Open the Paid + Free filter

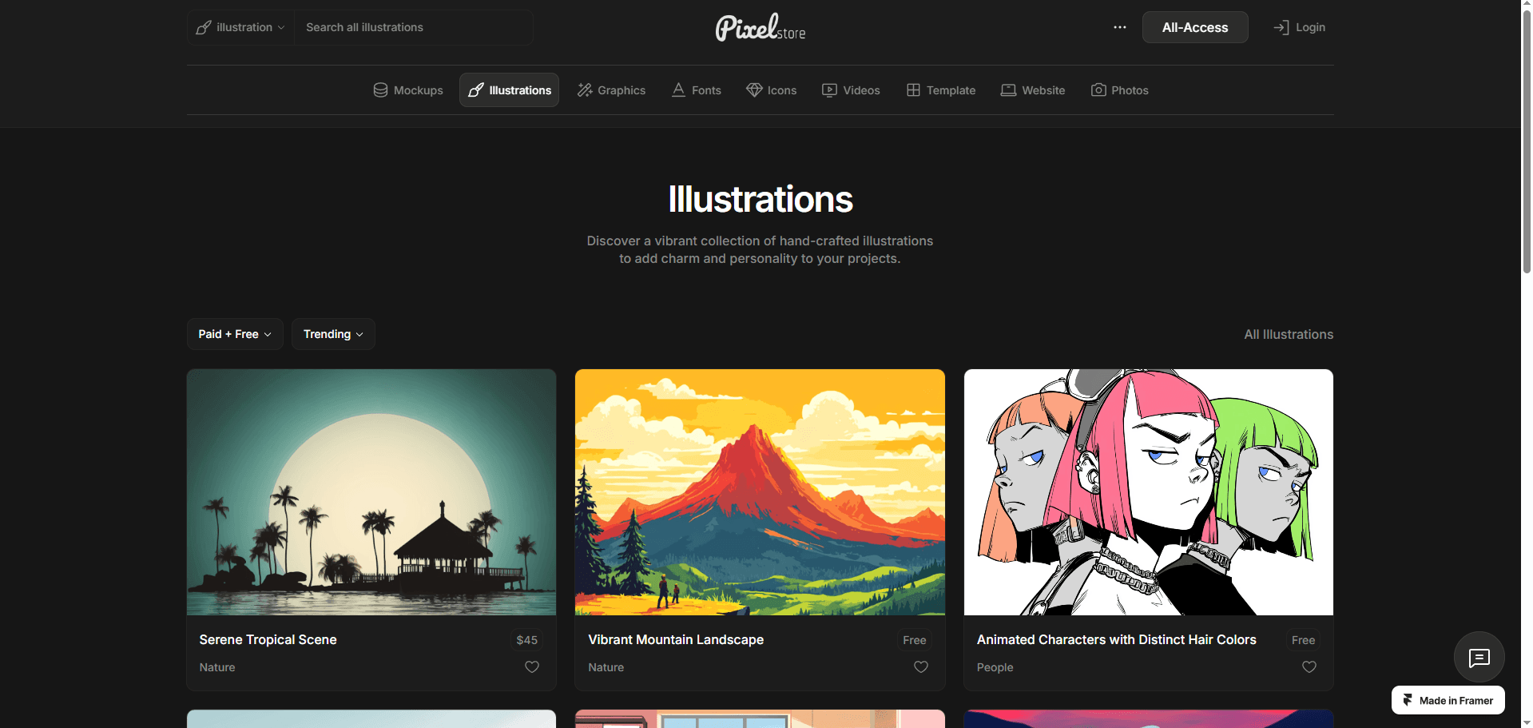[x=235, y=334]
